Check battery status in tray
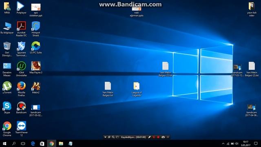 232,143
